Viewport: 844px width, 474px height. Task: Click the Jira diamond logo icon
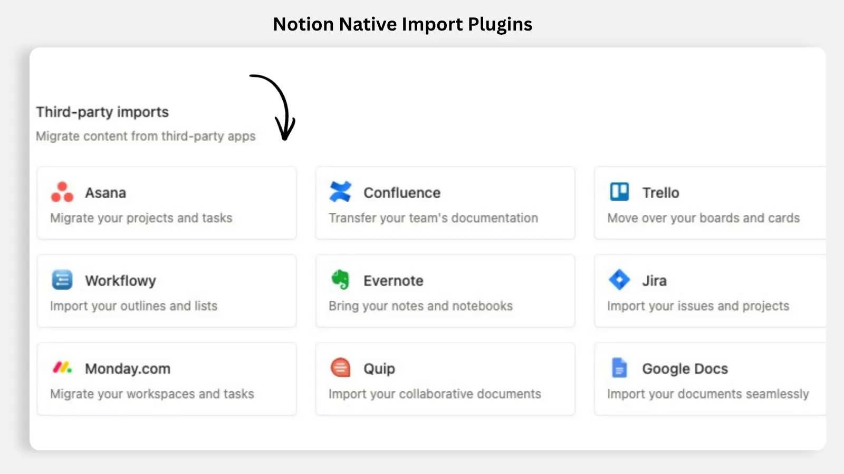pos(619,280)
